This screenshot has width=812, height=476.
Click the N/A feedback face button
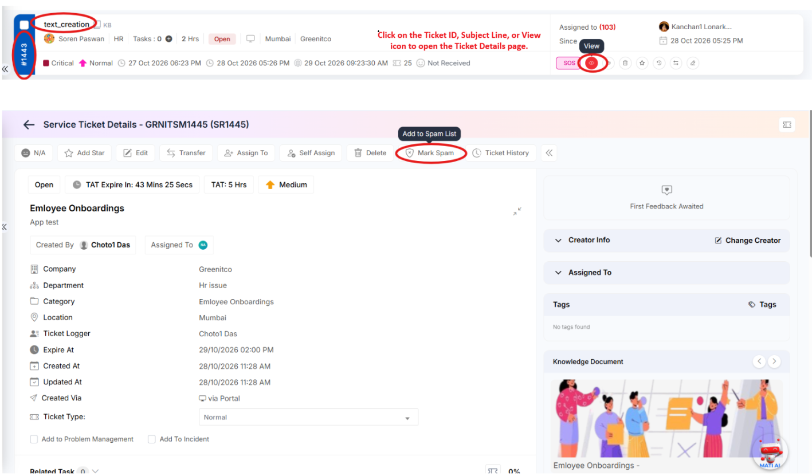(34, 153)
